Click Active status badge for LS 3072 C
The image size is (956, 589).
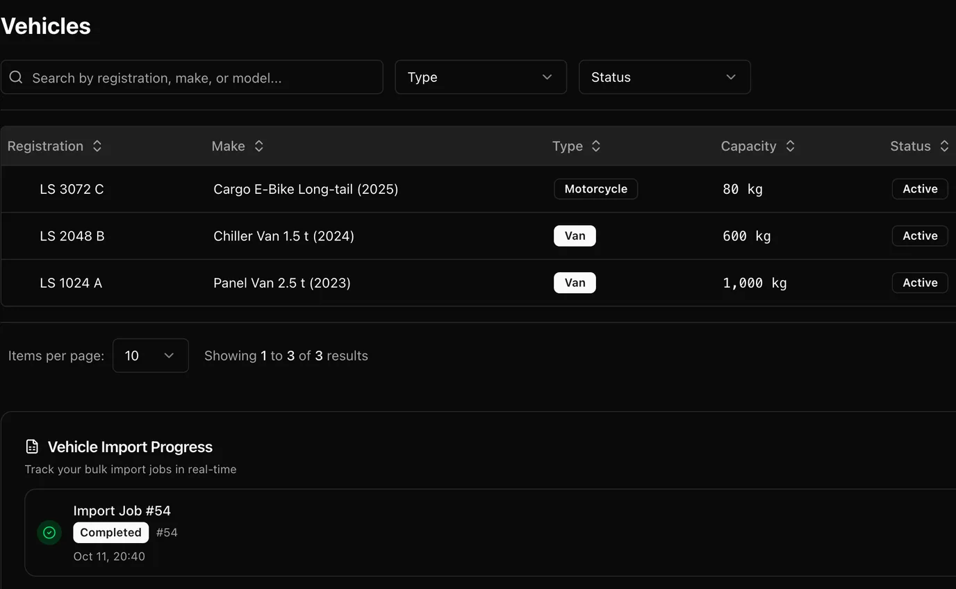pos(920,189)
